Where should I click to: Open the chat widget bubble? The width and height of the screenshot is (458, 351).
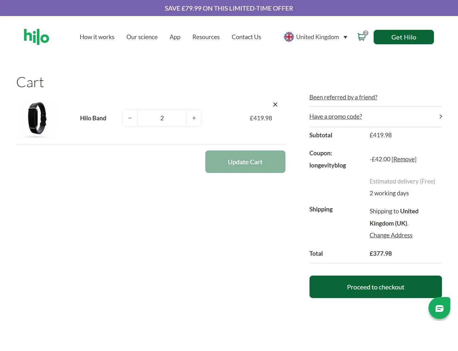pyautogui.click(x=439, y=308)
